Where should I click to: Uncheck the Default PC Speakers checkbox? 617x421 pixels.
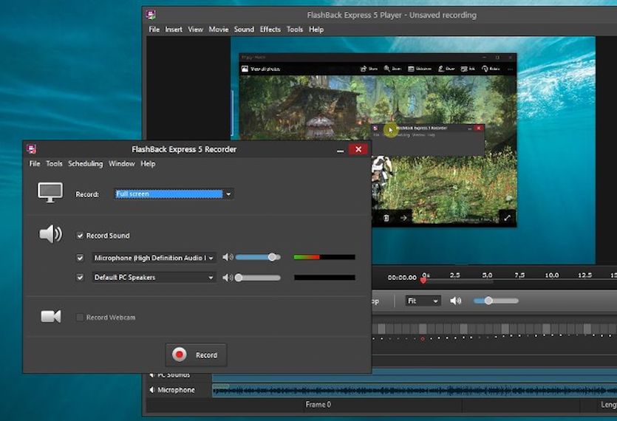click(x=80, y=278)
